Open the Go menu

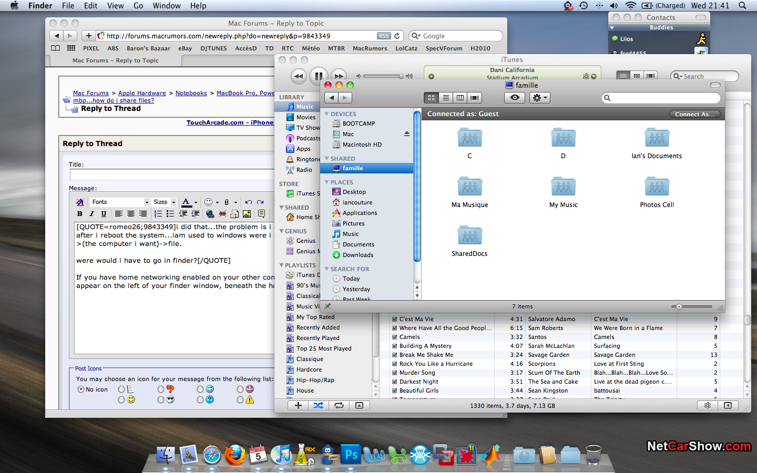pyautogui.click(x=138, y=6)
